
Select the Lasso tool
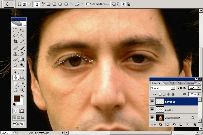[15, 36]
